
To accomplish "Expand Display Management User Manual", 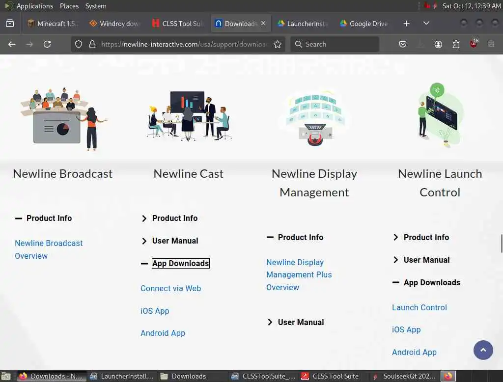I will (295, 322).
